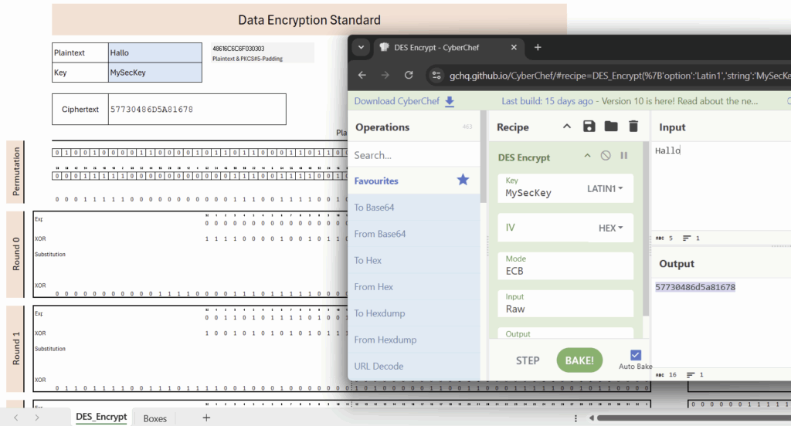This screenshot has height=426, width=791.
Task: Click in the Input text area
Action: click(721, 187)
